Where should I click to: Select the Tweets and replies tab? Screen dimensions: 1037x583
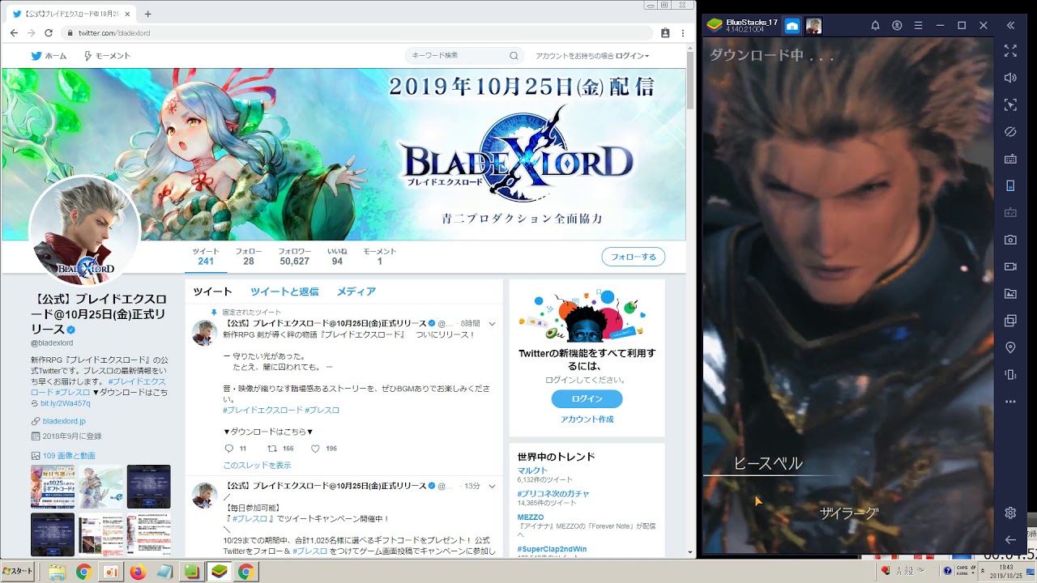(x=284, y=291)
